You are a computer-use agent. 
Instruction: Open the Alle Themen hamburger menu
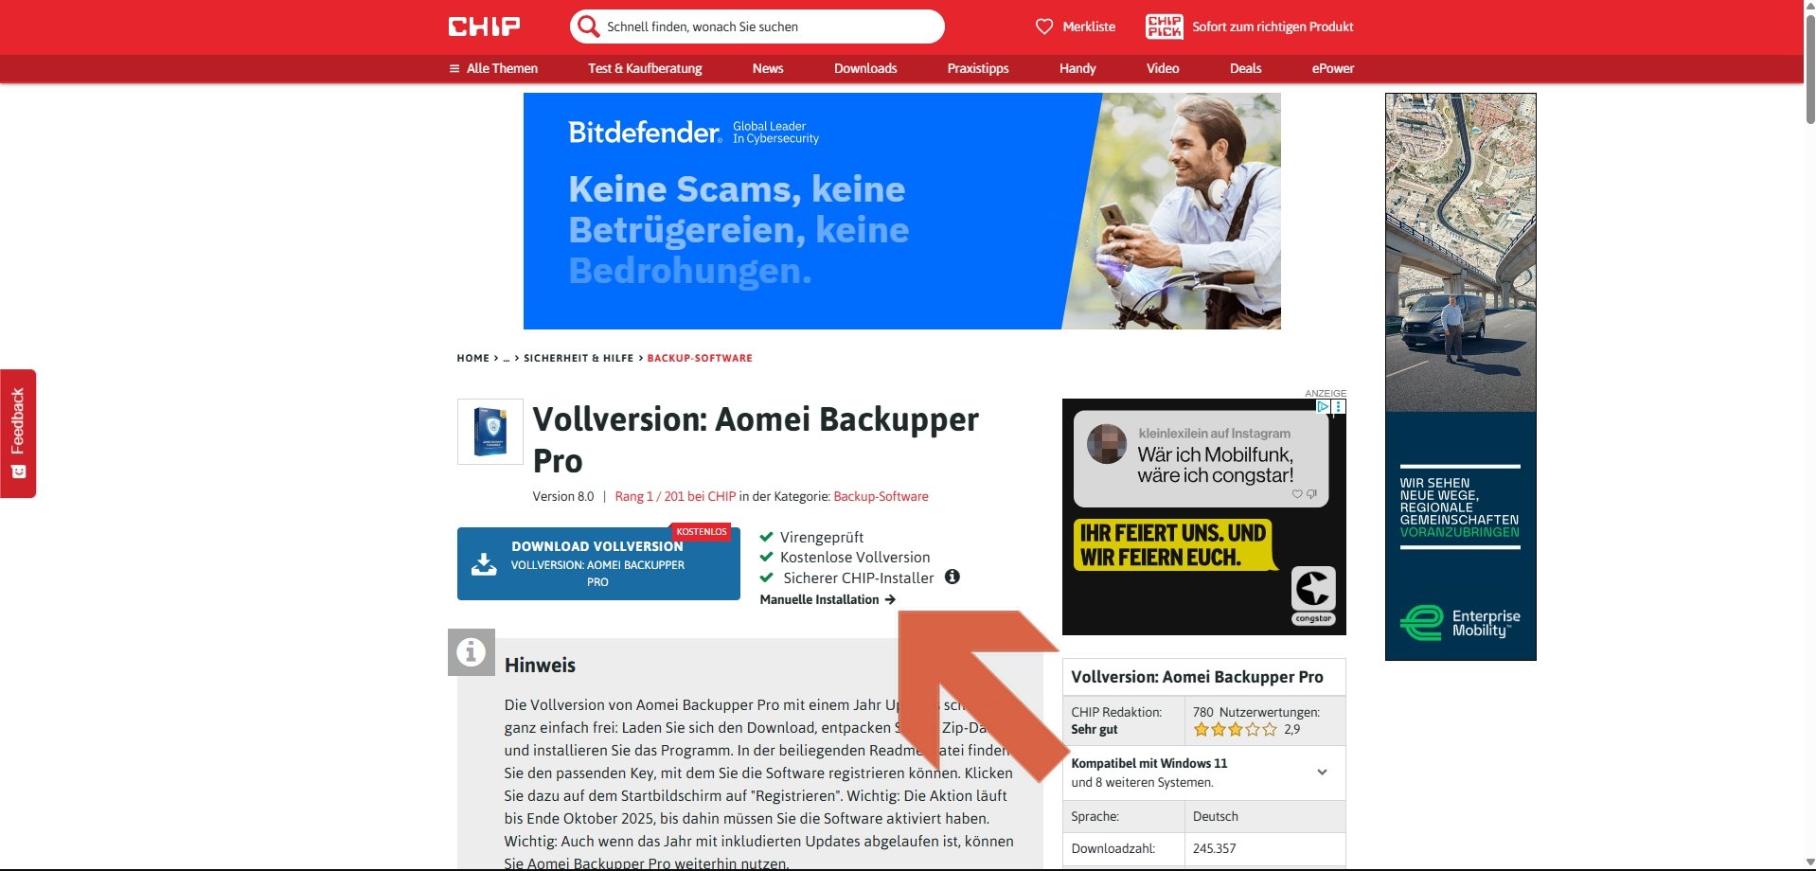(454, 68)
